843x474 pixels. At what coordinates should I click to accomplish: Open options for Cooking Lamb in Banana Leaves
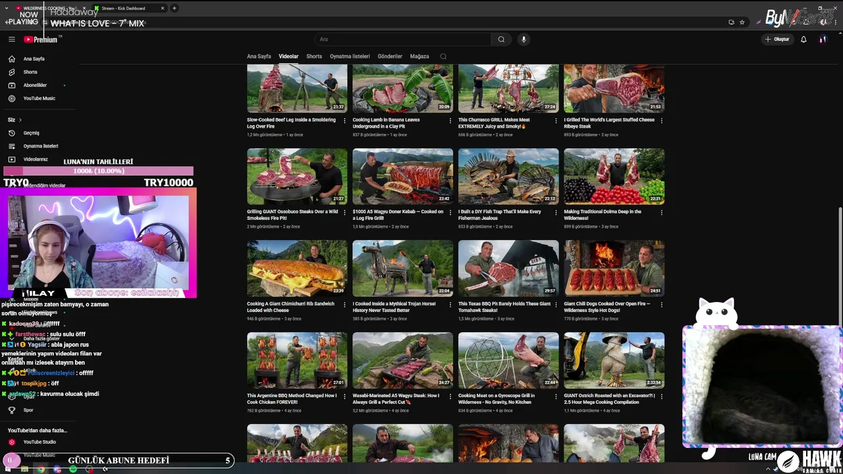pyautogui.click(x=450, y=120)
